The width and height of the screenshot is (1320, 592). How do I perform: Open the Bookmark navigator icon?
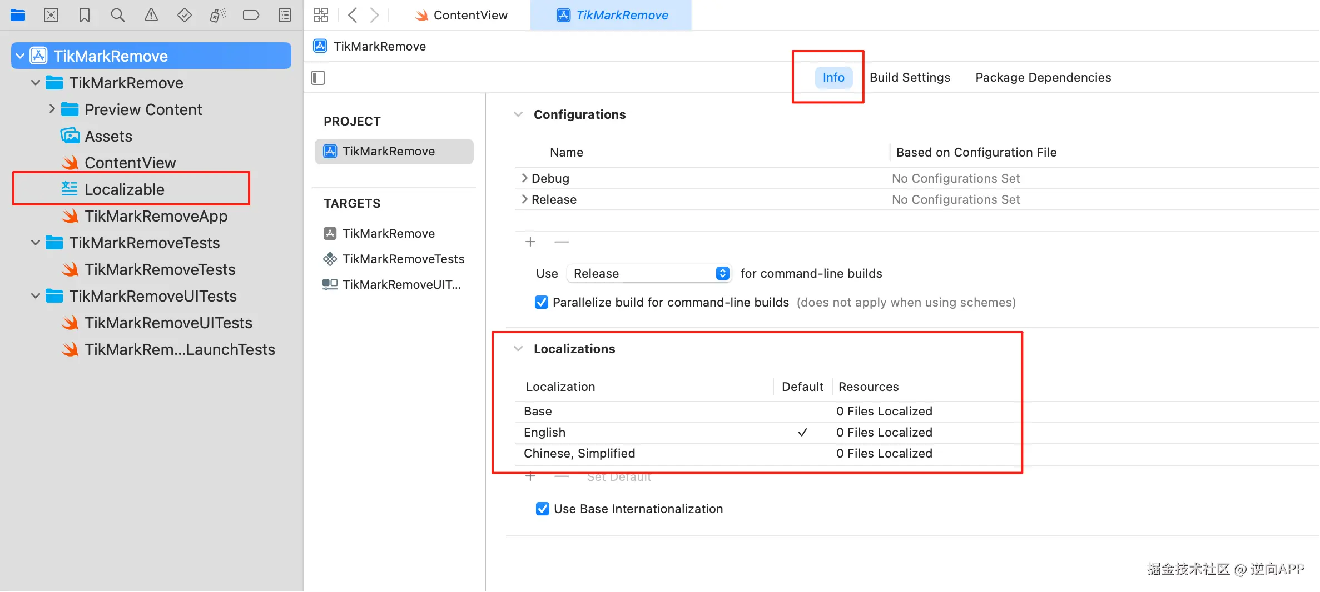pos(85,15)
